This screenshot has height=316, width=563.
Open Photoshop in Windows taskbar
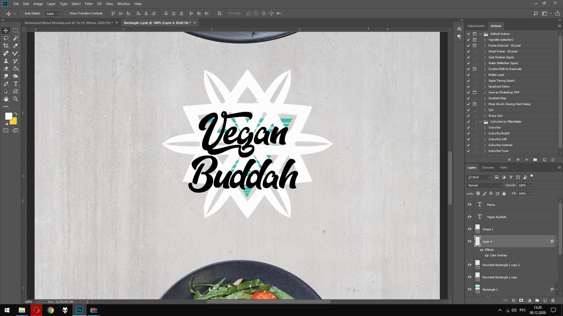79,310
